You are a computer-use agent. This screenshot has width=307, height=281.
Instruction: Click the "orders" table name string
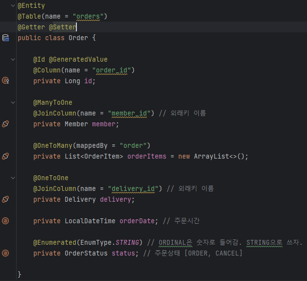pyautogui.click(x=88, y=17)
